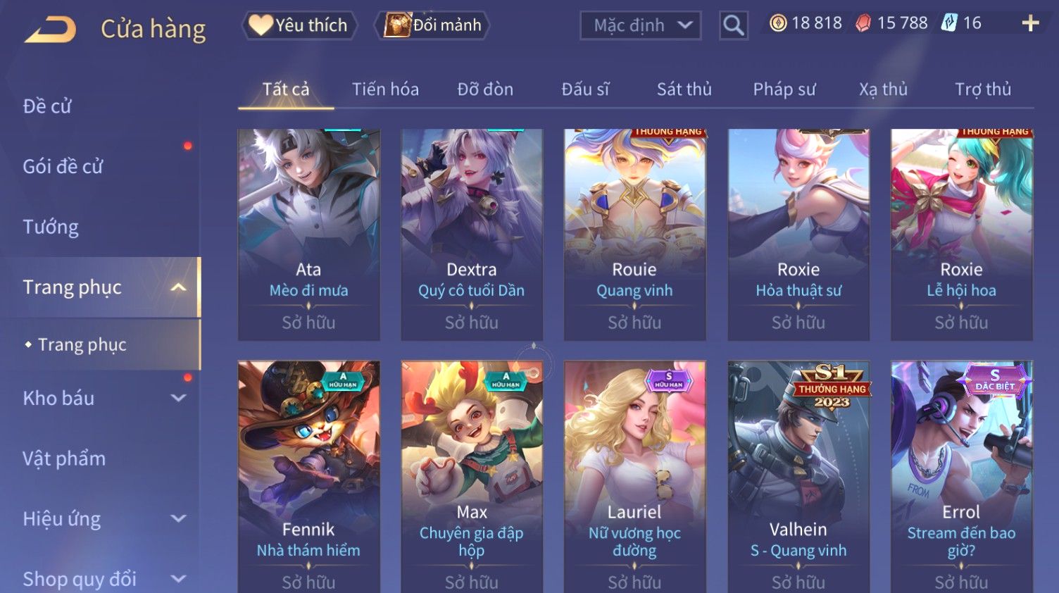Tap the plus icon to add currency
The width and height of the screenshot is (1059, 593).
[1030, 24]
